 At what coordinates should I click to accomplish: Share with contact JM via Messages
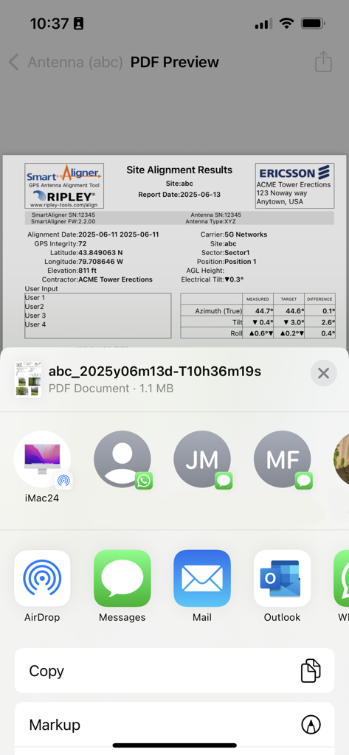[x=202, y=459]
